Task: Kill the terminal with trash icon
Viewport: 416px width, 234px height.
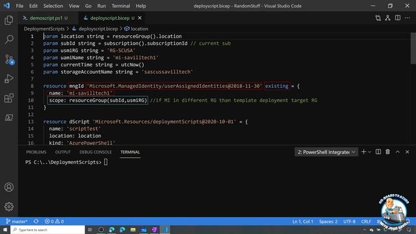Action: 387,151
